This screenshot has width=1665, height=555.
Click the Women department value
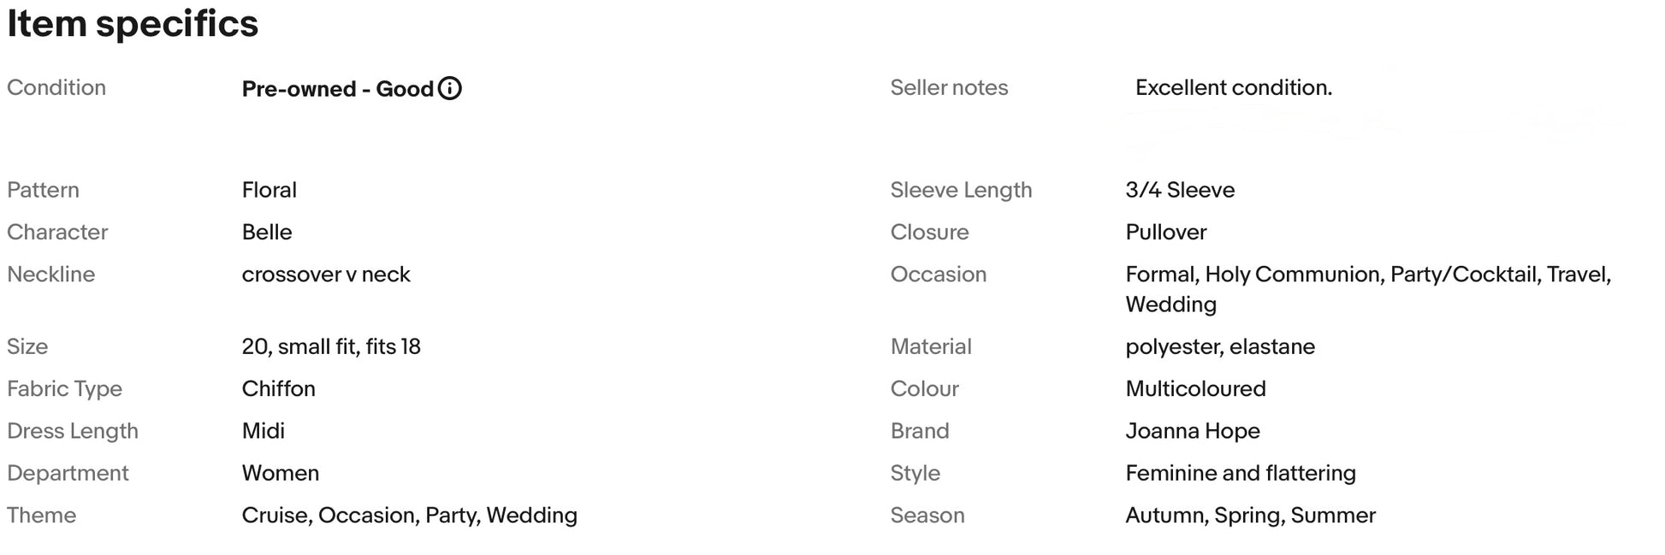[281, 473]
